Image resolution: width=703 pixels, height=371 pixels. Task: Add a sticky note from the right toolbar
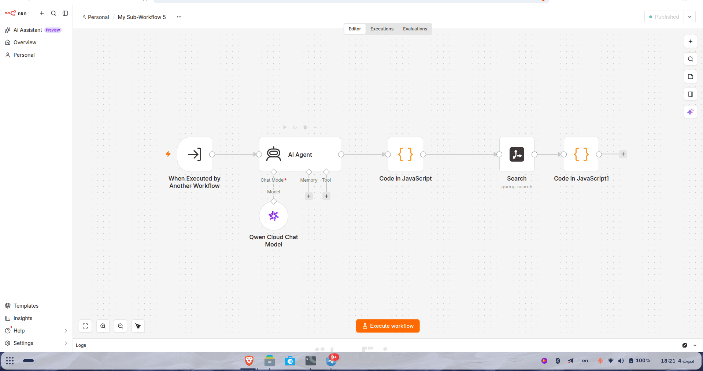pyautogui.click(x=690, y=77)
